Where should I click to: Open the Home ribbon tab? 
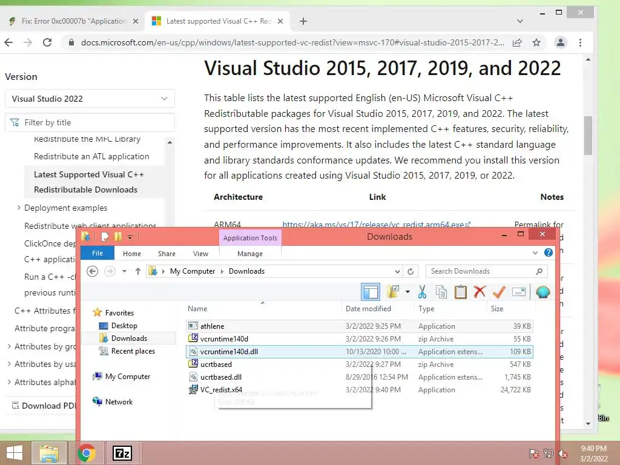[x=131, y=254]
